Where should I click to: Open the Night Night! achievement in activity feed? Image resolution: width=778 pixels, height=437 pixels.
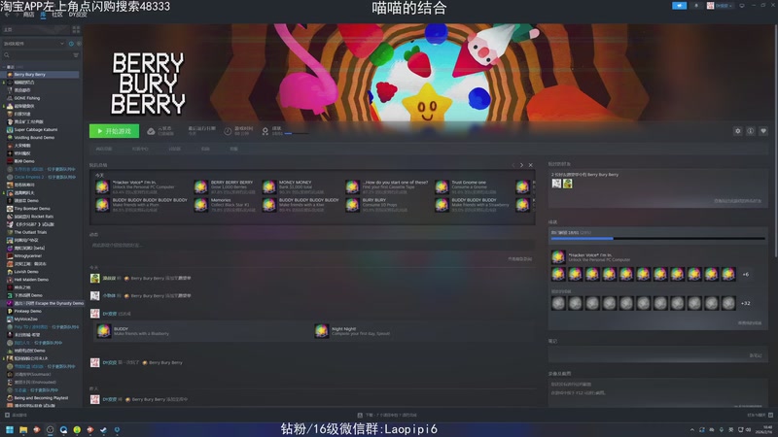353,331
